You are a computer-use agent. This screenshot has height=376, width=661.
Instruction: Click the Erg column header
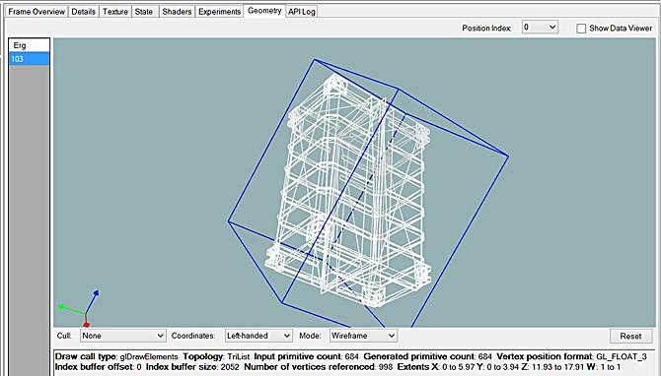(29, 45)
